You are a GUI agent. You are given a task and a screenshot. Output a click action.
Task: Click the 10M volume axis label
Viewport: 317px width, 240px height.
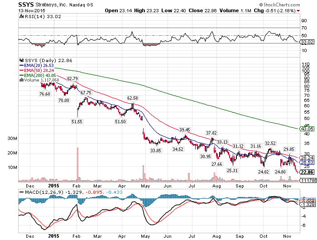(12, 167)
